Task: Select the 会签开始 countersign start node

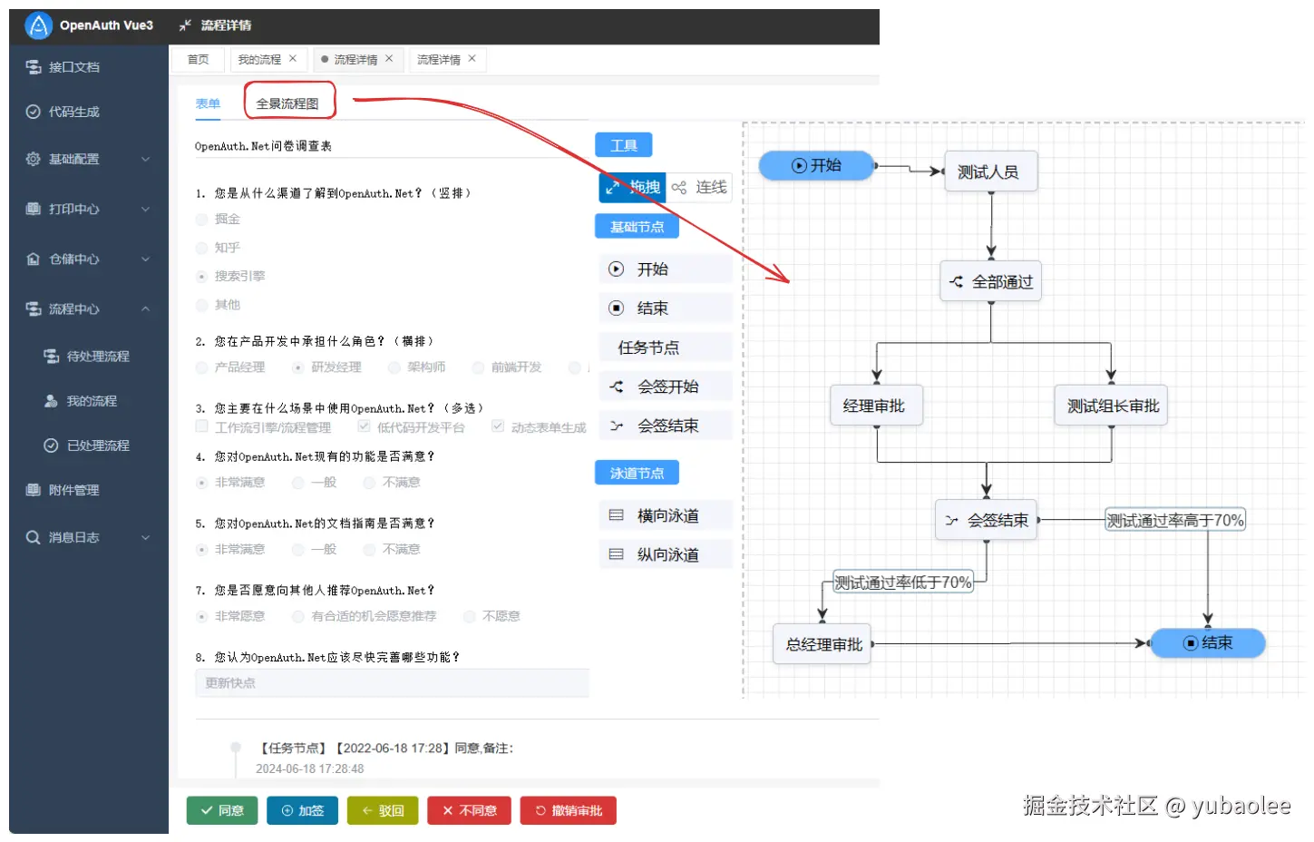Action: (x=665, y=386)
